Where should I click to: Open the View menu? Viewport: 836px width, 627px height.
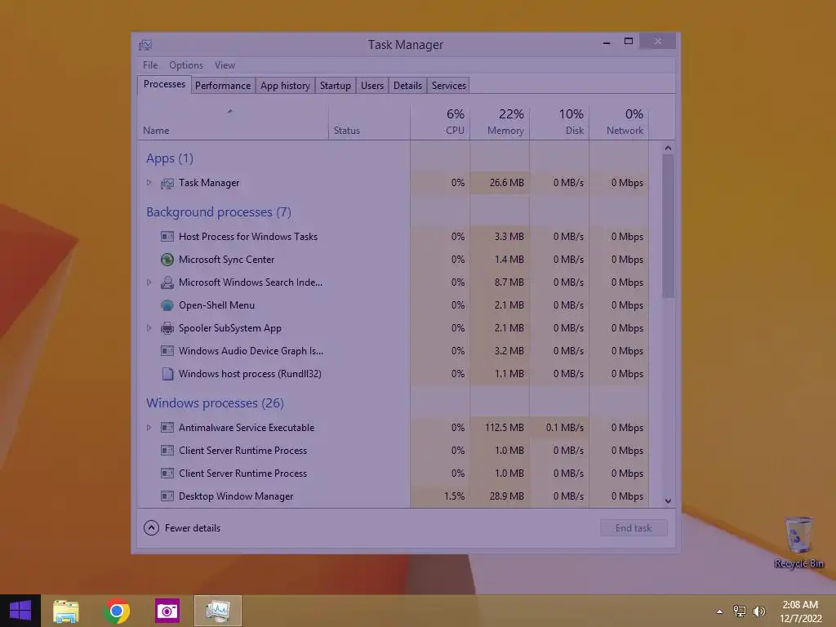[225, 65]
